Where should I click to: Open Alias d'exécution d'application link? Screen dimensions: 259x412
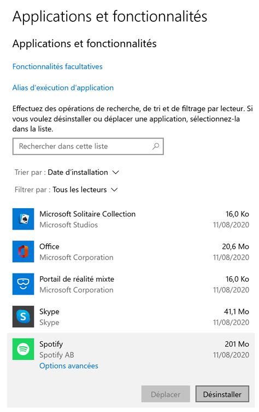[63, 88]
